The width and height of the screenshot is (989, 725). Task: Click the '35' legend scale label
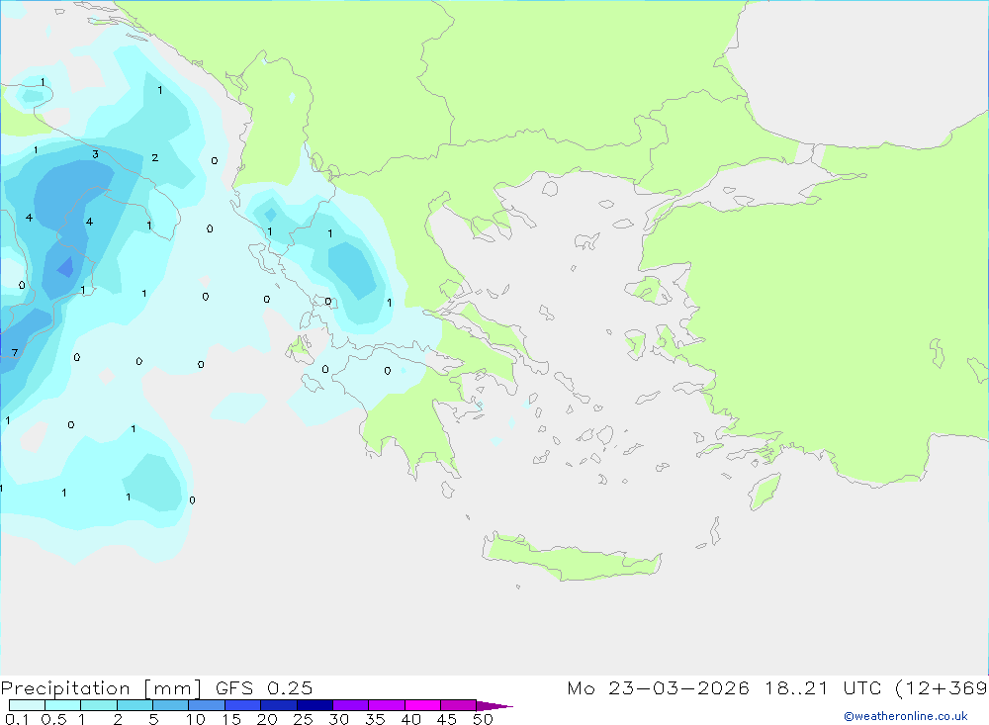coord(375,719)
